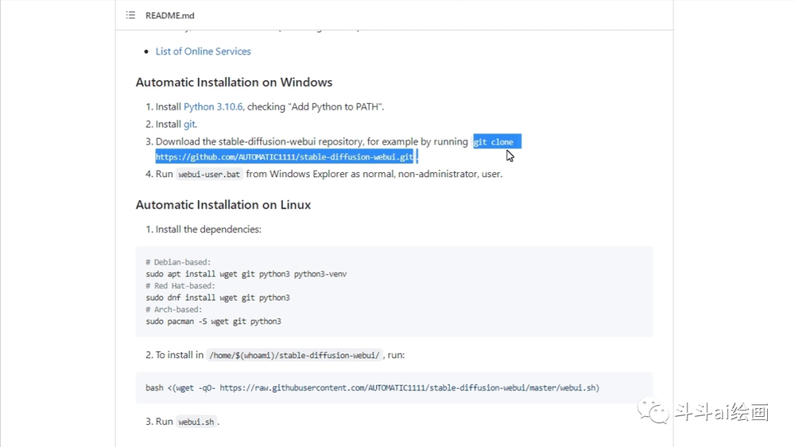Open the git download link
Image resolution: width=795 pixels, height=447 pixels.
pos(189,124)
